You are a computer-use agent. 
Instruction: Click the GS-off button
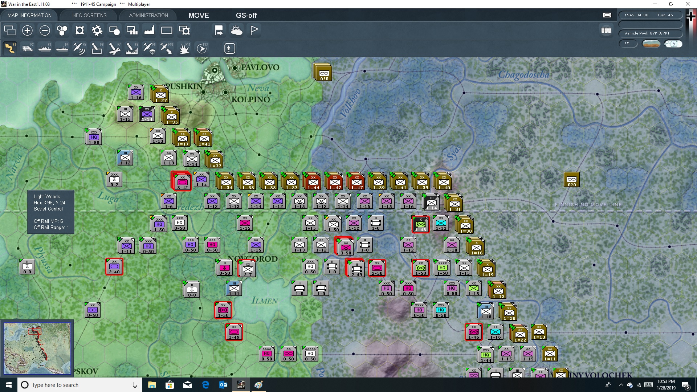[247, 15]
